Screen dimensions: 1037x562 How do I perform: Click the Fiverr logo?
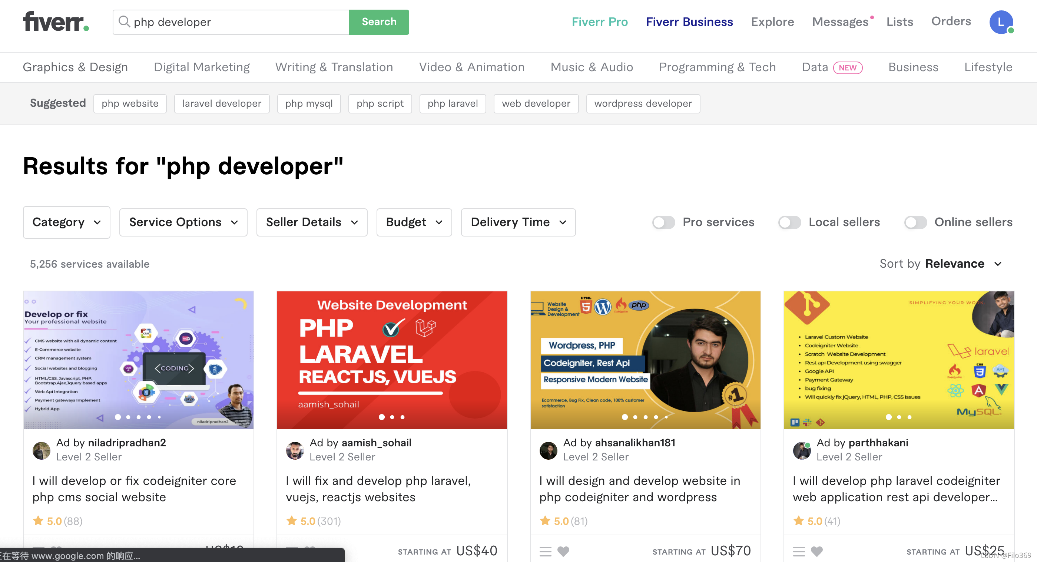click(56, 22)
